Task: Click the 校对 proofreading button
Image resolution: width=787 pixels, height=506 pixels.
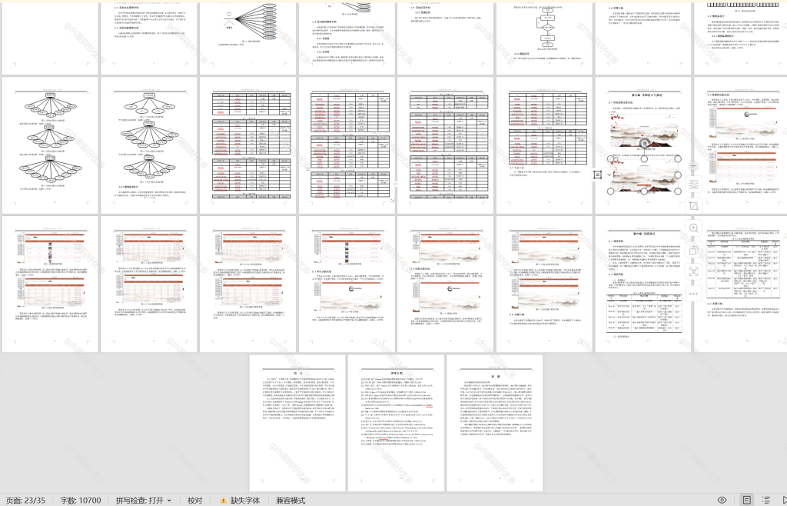Action: point(195,501)
